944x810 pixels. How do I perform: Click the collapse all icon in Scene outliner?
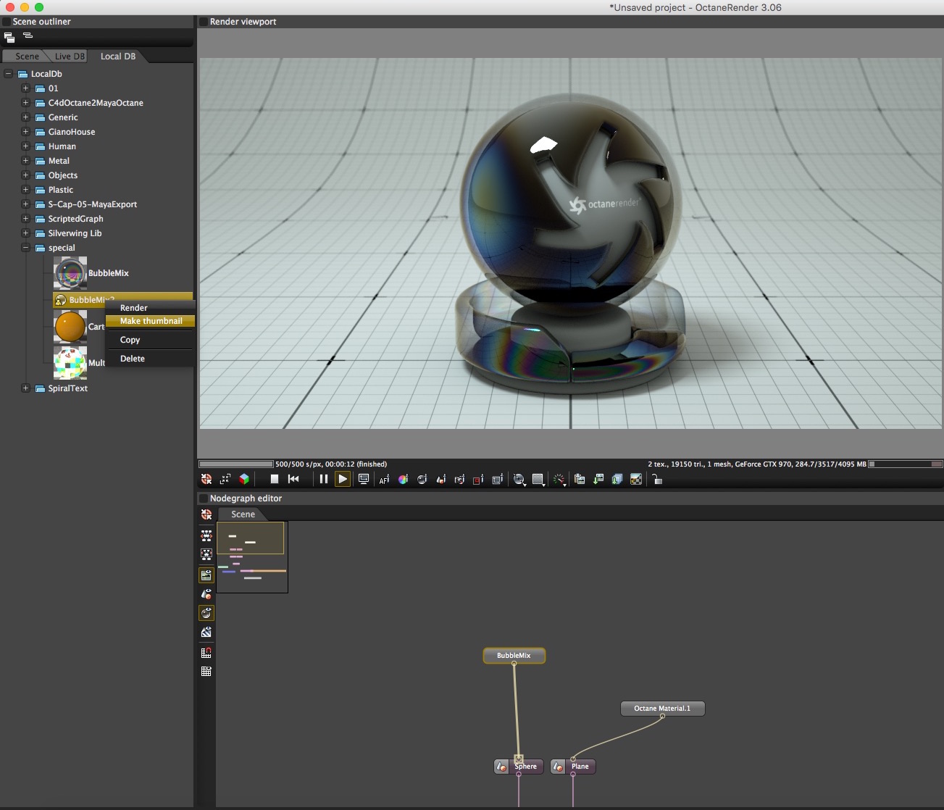pyautogui.click(x=9, y=37)
